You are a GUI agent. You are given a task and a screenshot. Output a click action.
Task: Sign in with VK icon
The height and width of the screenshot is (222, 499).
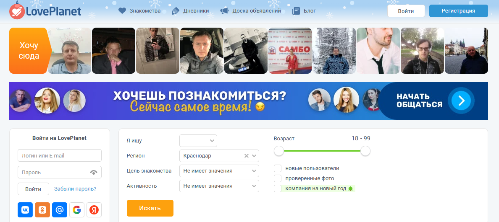[x=25, y=210]
